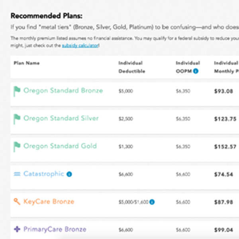Click the $74.54 monthly premium value
The image size is (239, 239).
223,174
